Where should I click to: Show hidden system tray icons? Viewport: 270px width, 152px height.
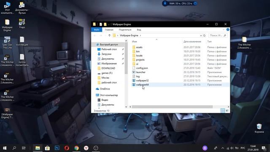pyautogui.click(x=223, y=148)
